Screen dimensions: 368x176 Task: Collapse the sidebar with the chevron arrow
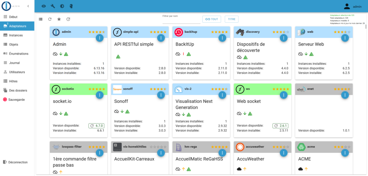(x=28, y=6)
